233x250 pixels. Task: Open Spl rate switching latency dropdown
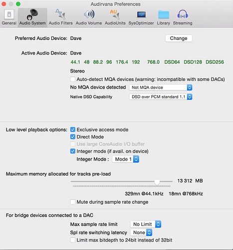click(x=141, y=232)
